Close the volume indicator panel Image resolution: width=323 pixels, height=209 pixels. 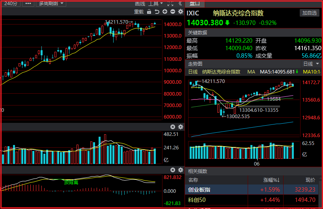[173, 127]
